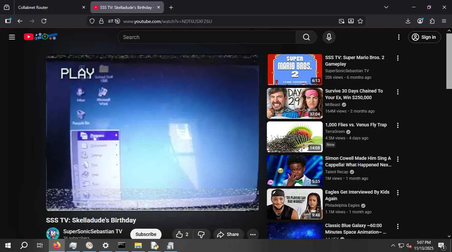Share the Skelladude's Birthday video
The height and width of the screenshot is (252, 452).
pos(228,234)
